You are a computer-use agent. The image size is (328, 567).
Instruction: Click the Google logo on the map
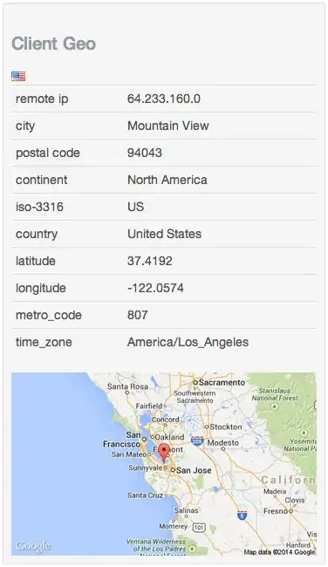tap(32, 546)
